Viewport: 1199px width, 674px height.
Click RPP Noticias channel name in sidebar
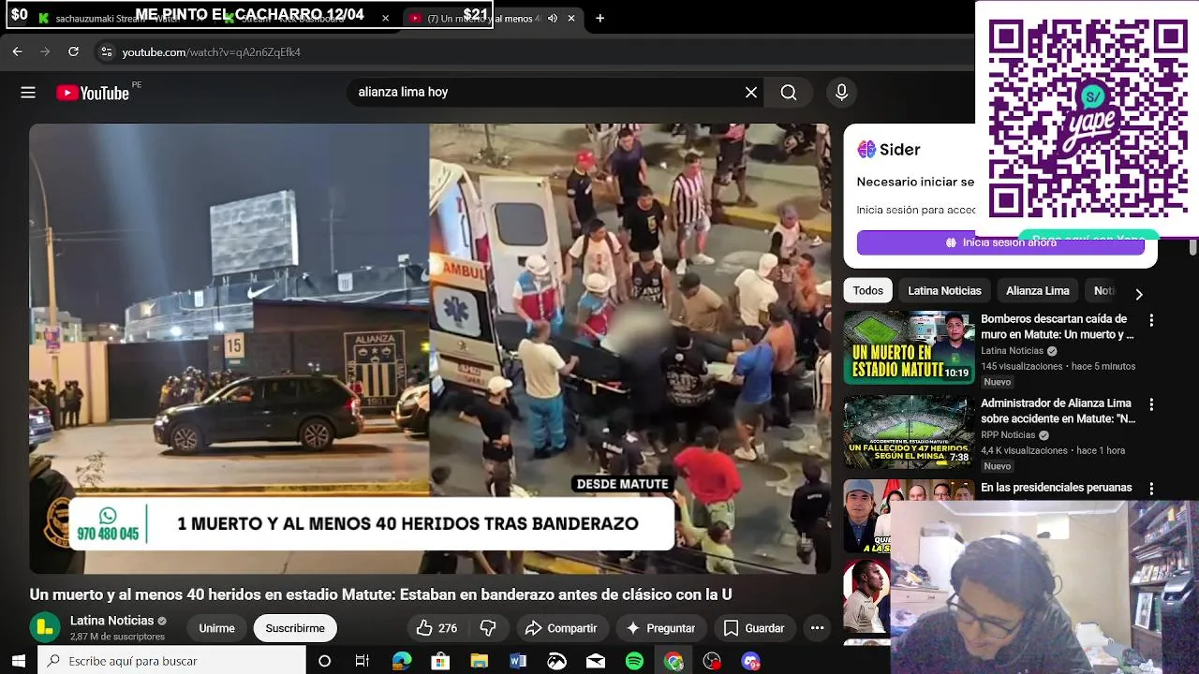[1008, 435]
